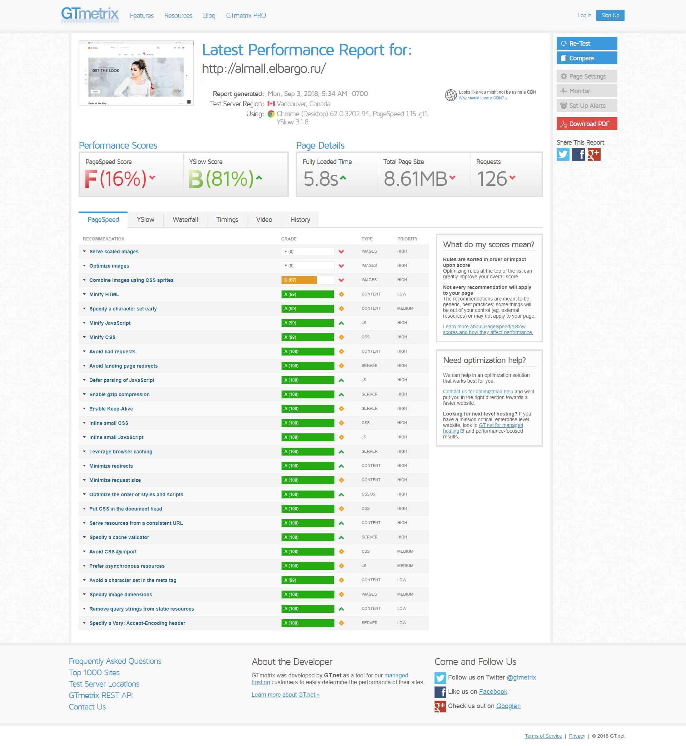
Task: Click the almall site screenshot thumbnail
Action: pos(136,73)
